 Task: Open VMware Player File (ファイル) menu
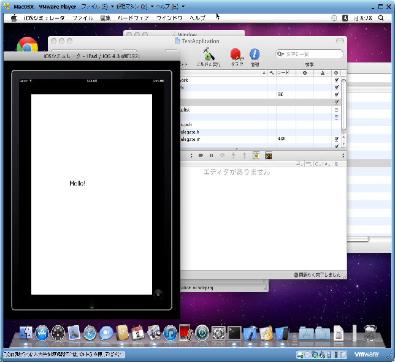pos(97,6)
